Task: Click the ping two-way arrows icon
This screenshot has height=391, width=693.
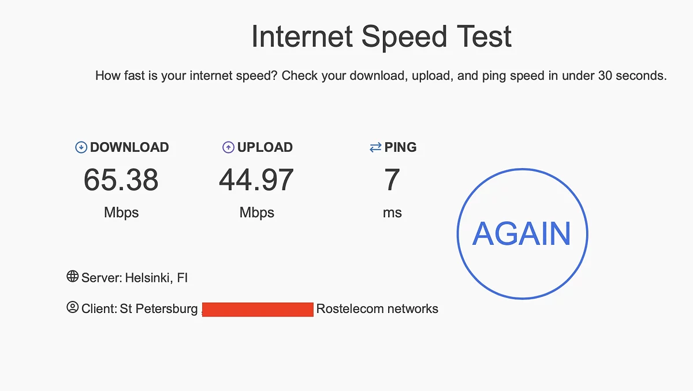Action: (x=375, y=148)
